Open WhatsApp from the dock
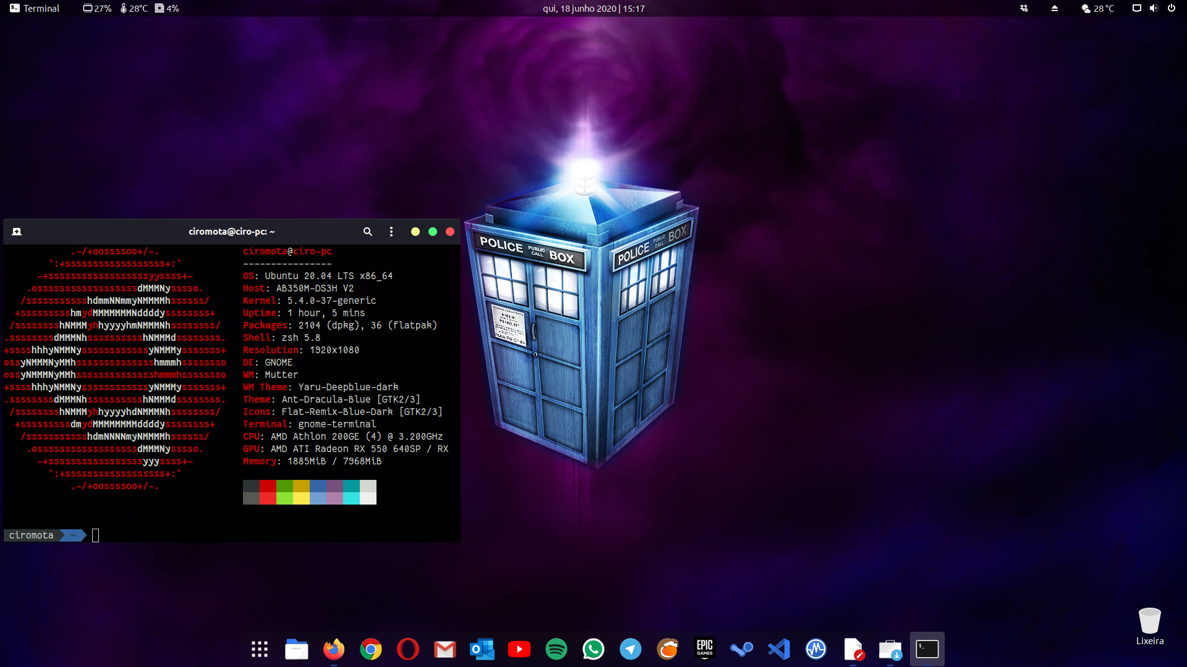This screenshot has height=667, width=1187. click(x=593, y=649)
